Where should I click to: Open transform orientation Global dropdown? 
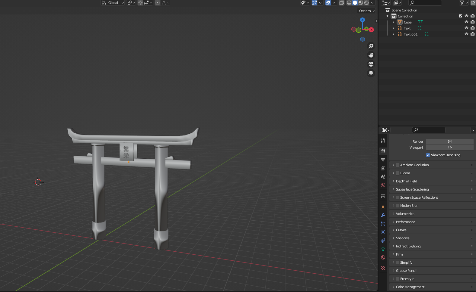pyautogui.click(x=113, y=3)
